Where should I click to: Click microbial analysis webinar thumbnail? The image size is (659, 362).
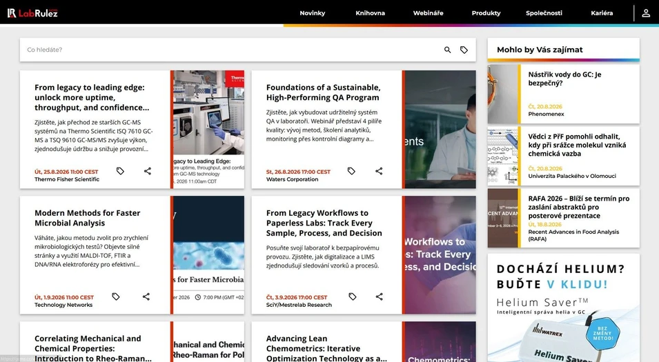pyautogui.click(x=209, y=255)
